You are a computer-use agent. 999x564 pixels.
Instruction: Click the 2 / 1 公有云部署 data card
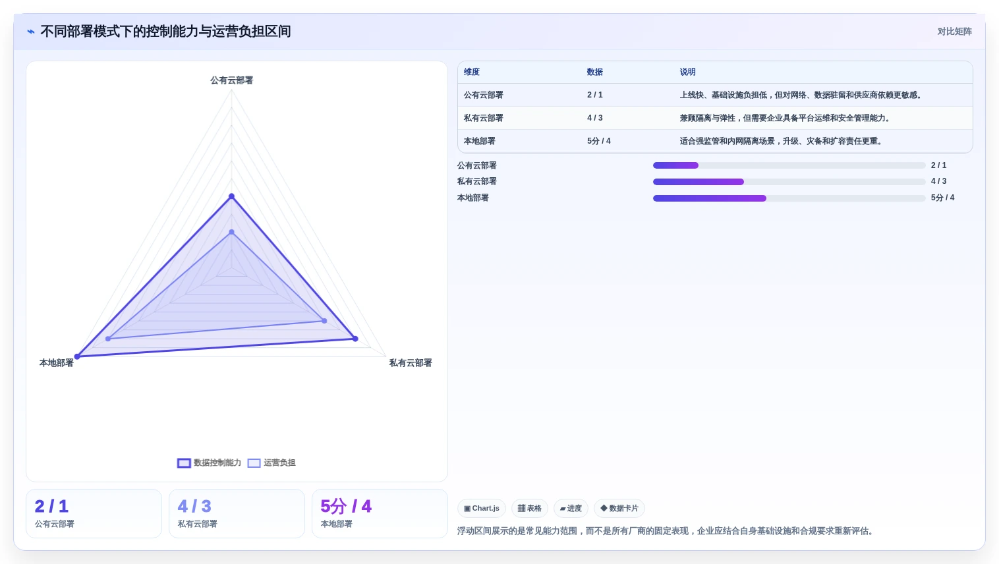pyautogui.click(x=94, y=513)
